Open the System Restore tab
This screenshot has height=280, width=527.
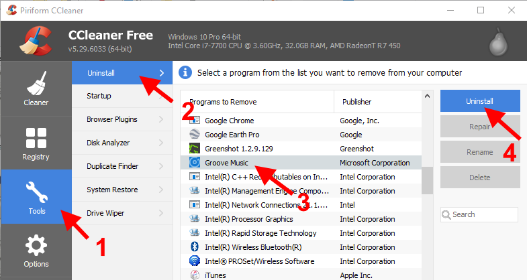point(122,190)
